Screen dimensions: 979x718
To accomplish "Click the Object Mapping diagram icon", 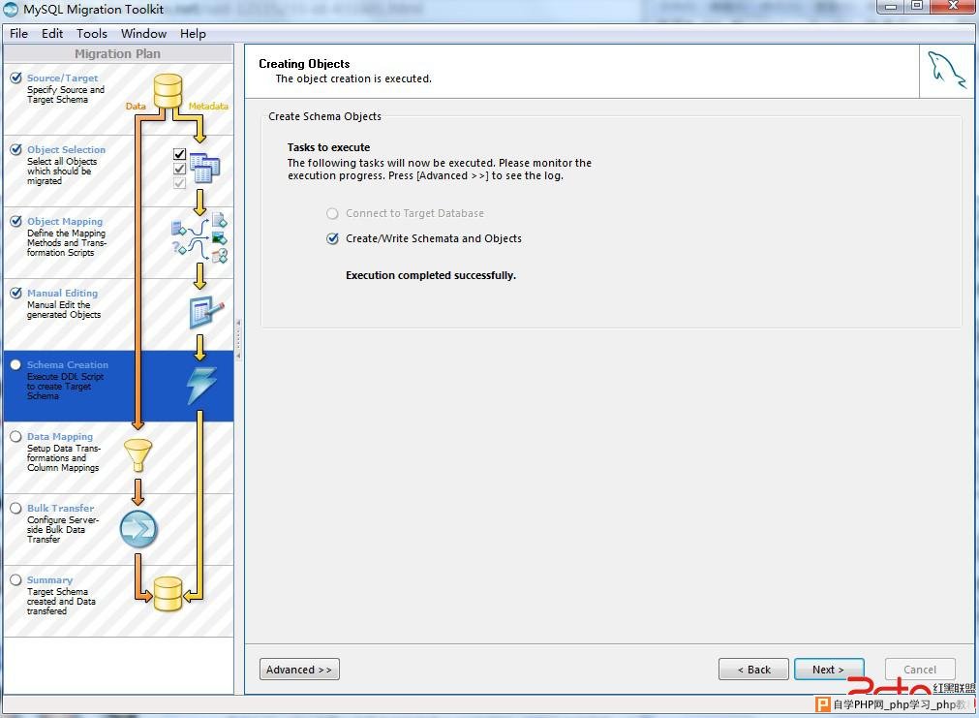I will click(199, 238).
